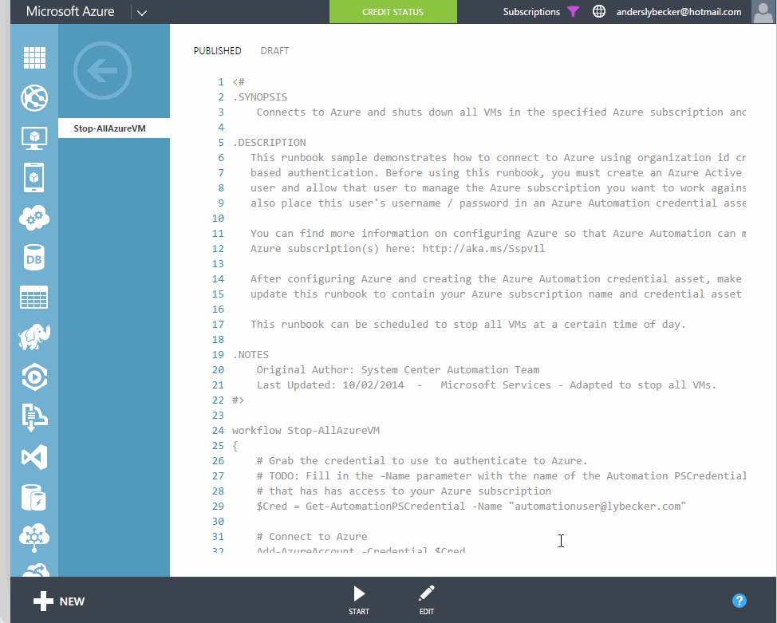Image resolution: width=777 pixels, height=623 pixels.
Task: Open the CREDIT STATUS banner
Action: 393,12
